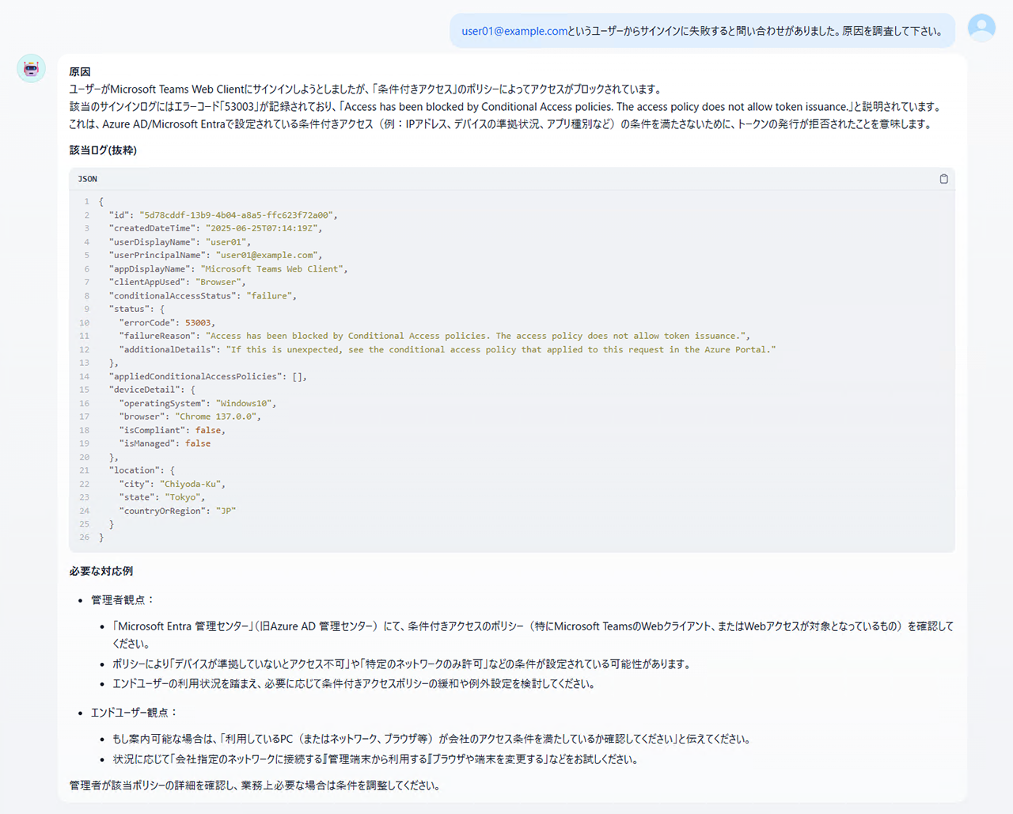This screenshot has width=1013, height=814.
Task: Click the conditionalAccessStatus value "failure"
Action: (269, 295)
